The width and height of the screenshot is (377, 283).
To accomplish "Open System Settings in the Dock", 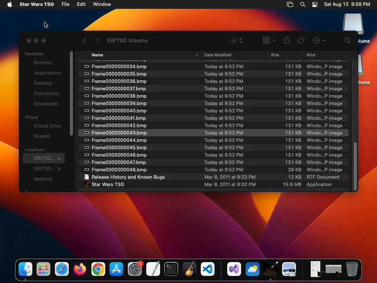I will [135, 269].
